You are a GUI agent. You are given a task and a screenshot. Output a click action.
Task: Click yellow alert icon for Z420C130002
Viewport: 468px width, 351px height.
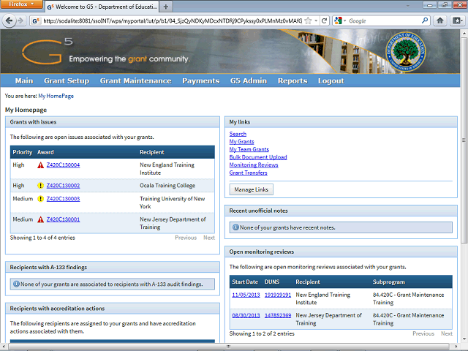[41, 186]
